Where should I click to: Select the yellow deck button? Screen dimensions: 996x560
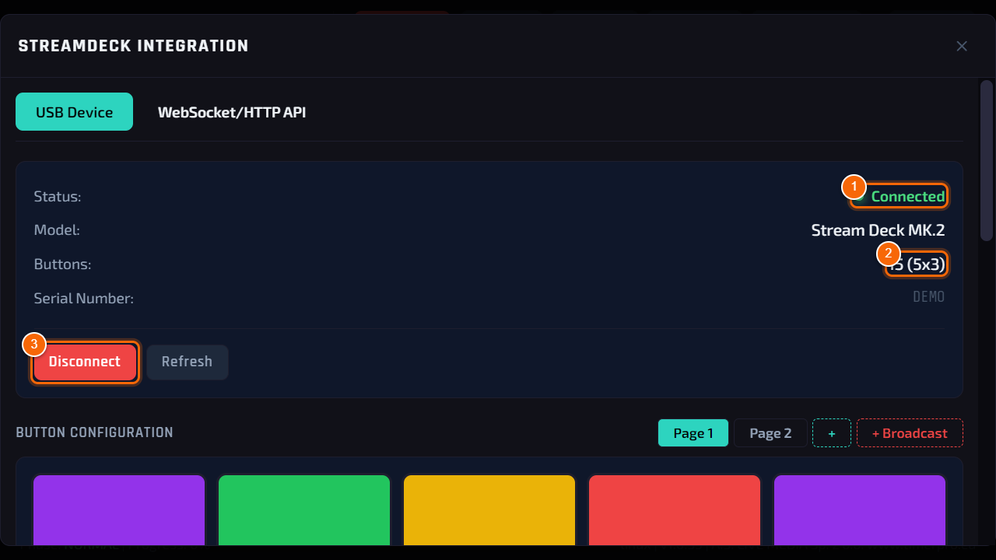(x=489, y=509)
